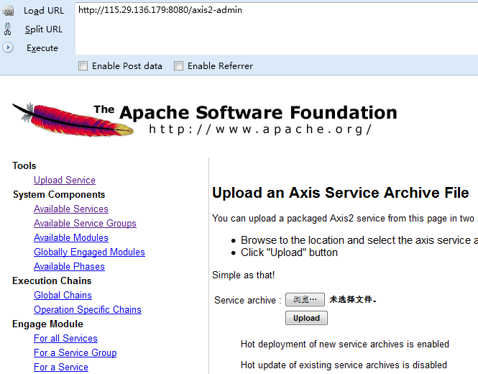Click the Split URL scissors icon
Screen dimensions: 478x374
pyautogui.click(x=8, y=29)
